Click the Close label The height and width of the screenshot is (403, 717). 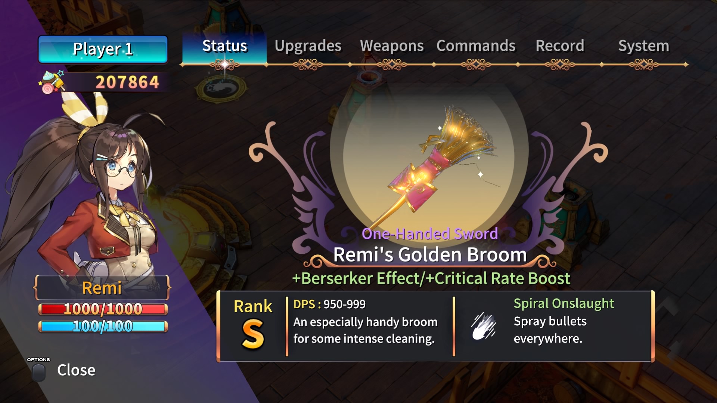[x=76, y=370]
